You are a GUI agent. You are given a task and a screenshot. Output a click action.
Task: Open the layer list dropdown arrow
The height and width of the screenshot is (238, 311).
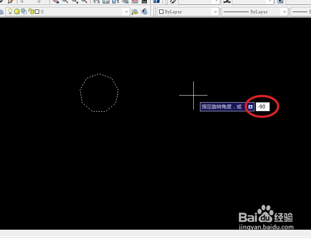click(x=126, y=12)
